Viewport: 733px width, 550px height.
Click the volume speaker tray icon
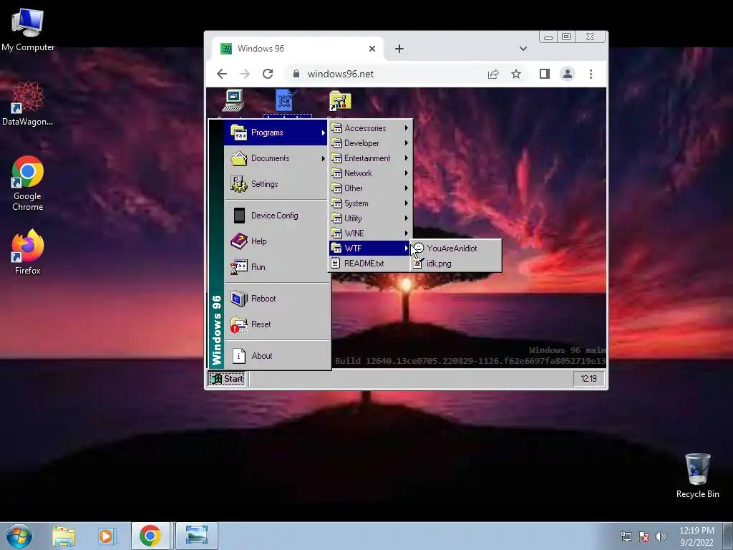pos(661,536)
